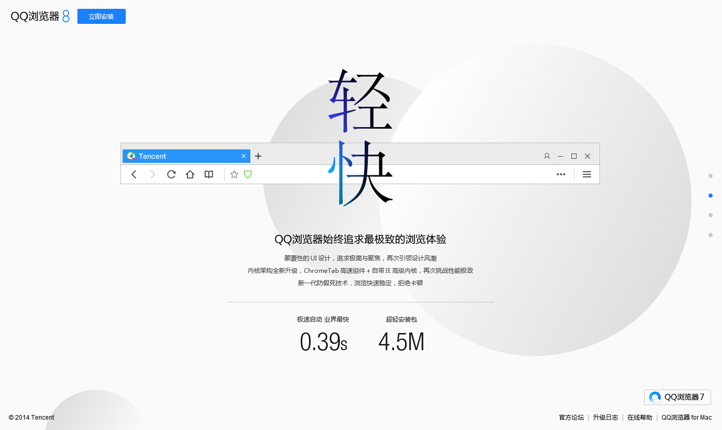
Task: Click the QQ浏览器 8 logo
Action: (40, 16)
